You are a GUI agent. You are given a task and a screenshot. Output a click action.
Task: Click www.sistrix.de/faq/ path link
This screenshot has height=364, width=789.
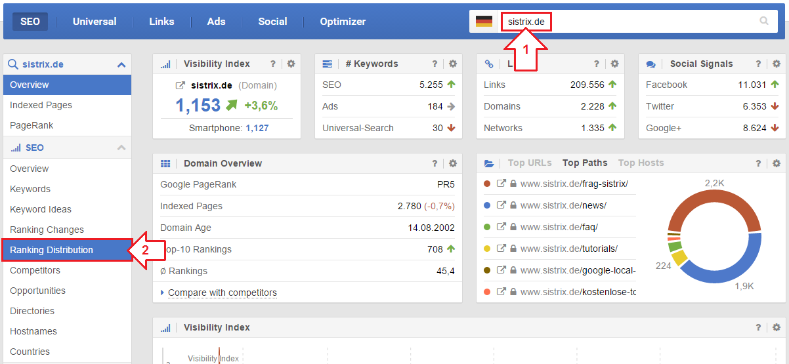pyautogui.click(x=559, y=227)
